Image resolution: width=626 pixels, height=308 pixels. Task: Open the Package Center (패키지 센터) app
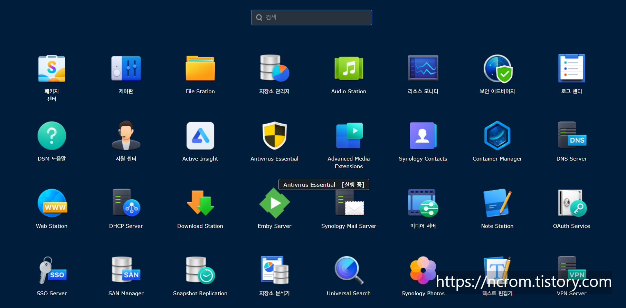pyautogui.click(x=52, y=68)
